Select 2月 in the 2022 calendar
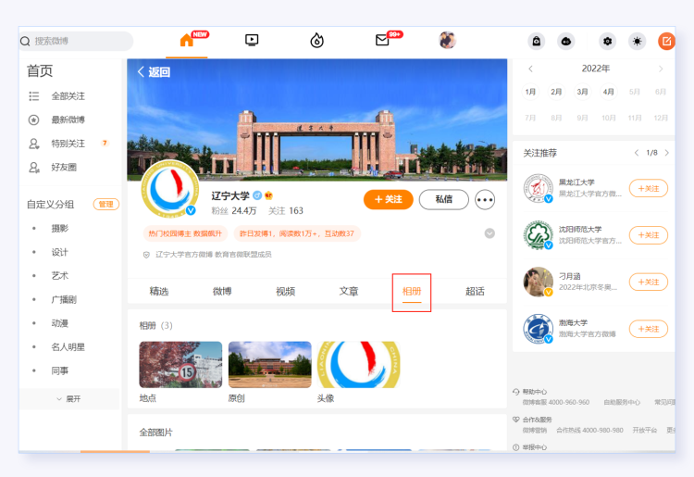694x477 pixels. (x=556, y=92)
